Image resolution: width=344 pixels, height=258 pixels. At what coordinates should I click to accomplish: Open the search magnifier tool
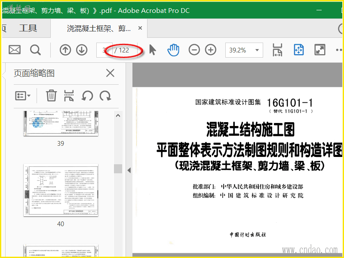tap(35, 50)
